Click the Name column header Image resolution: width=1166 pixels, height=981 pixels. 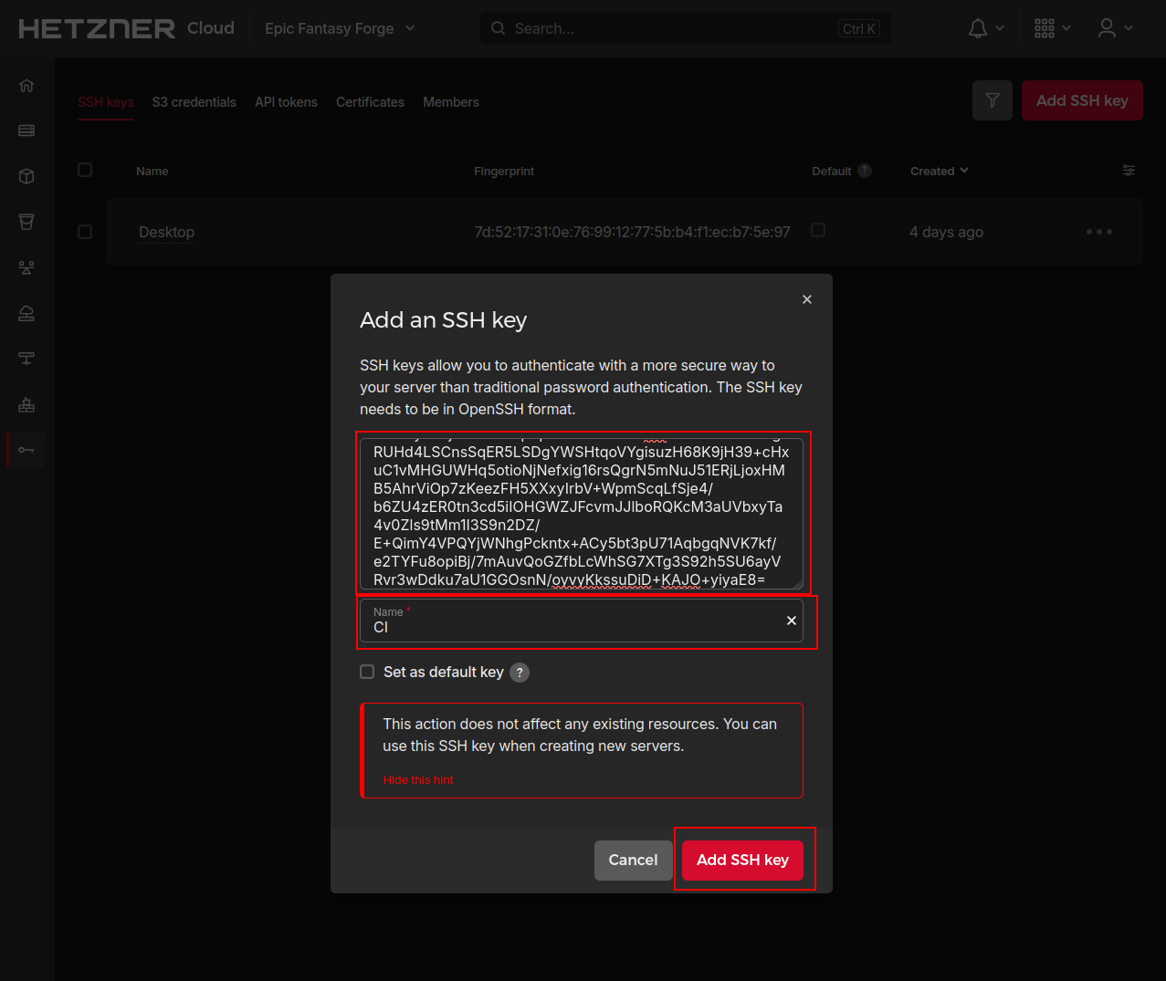(x=152, y=171)
